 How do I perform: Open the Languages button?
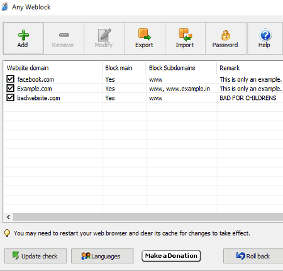tap(103, 256)
